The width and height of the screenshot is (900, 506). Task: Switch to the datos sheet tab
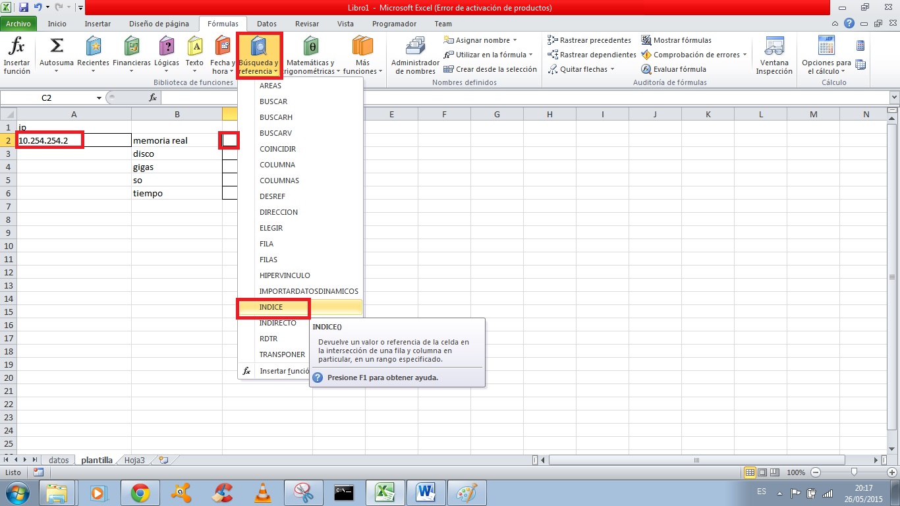[x=59, y=460]
